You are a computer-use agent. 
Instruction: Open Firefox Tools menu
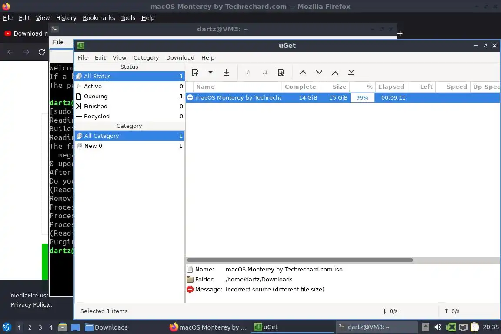[128, 18]
